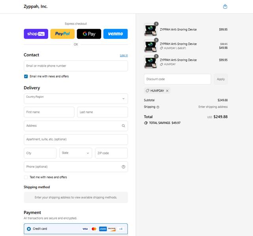Open the State dropdown
This screenshot has height=236, width=253.
click(76, 153)
